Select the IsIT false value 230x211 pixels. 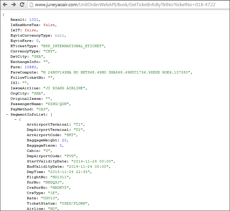(30, 30)
